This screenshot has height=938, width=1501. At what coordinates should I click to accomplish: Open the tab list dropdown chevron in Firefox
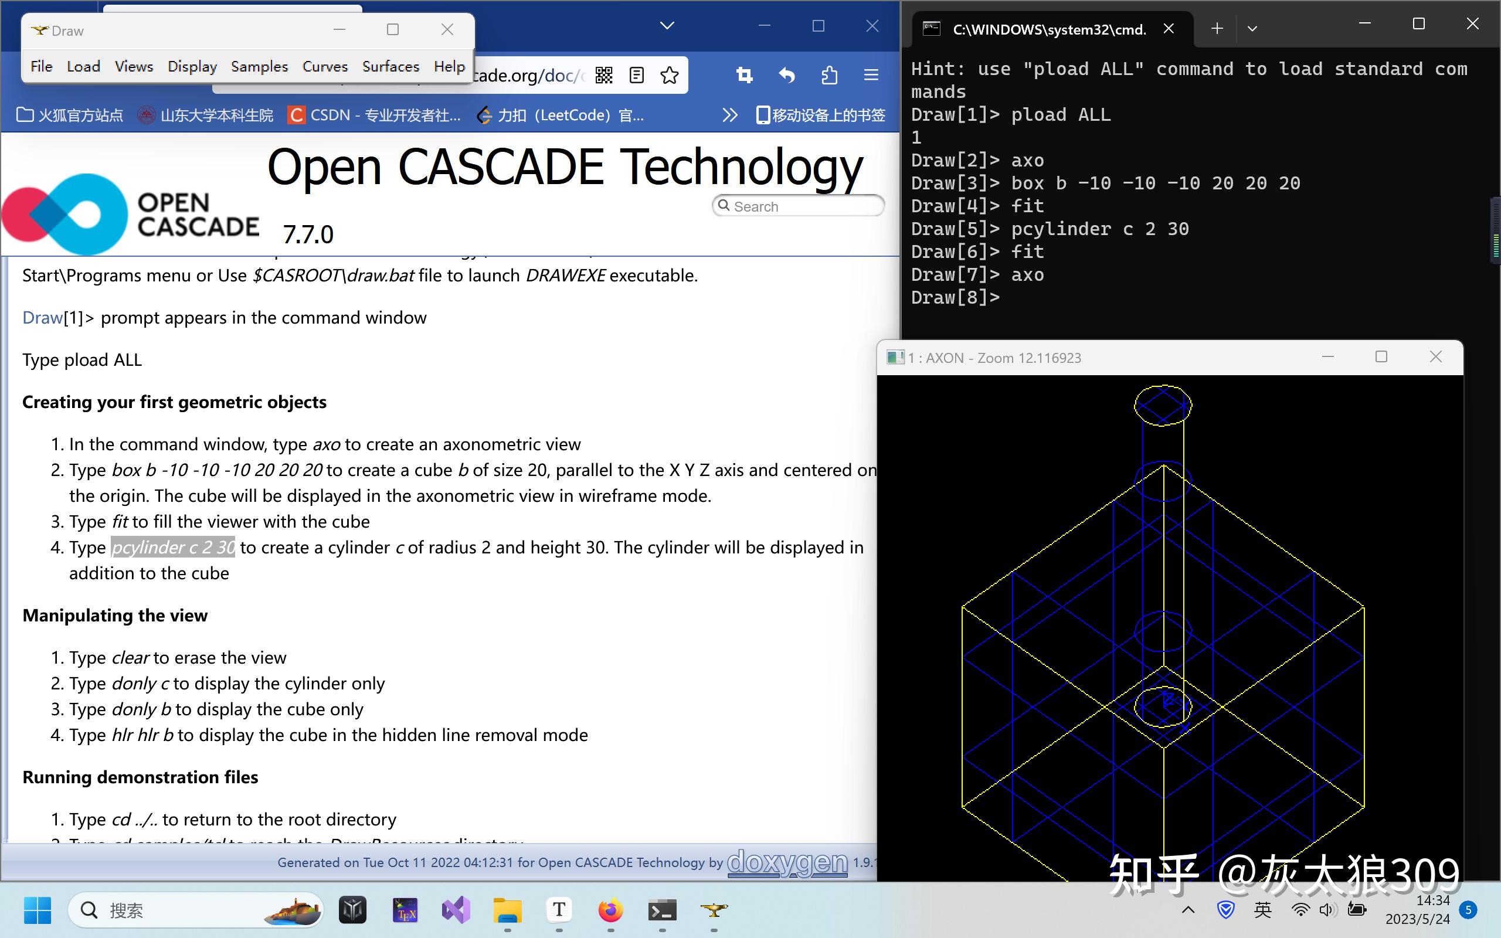pos(666,25)
